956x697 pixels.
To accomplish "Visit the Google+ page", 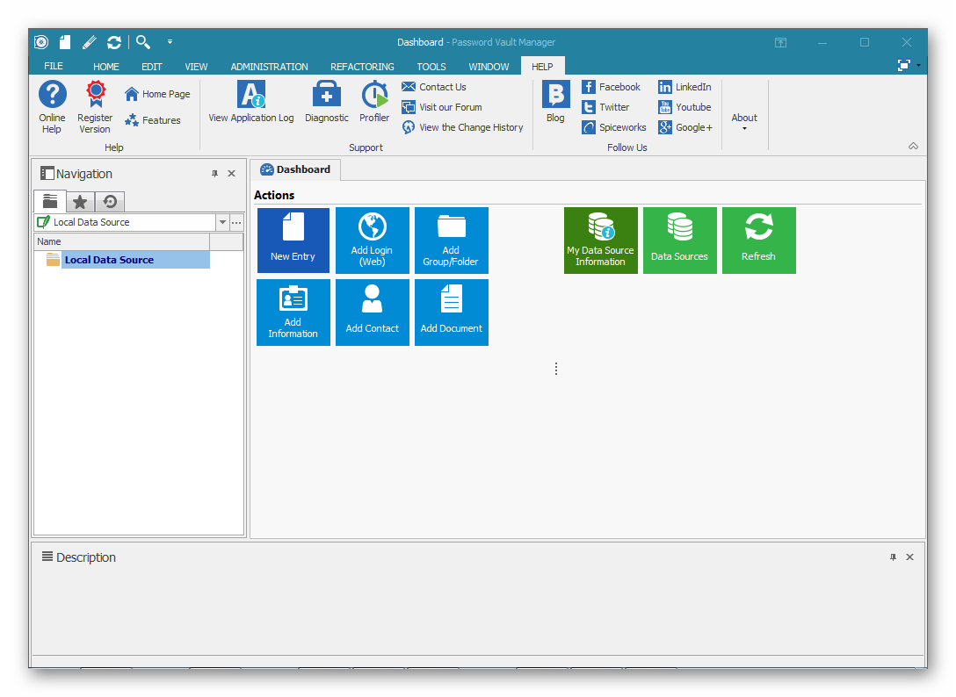I will coord(685,127).
